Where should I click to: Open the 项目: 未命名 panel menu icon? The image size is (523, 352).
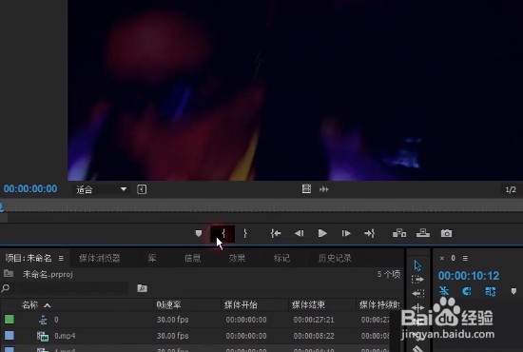pos(61,258)
